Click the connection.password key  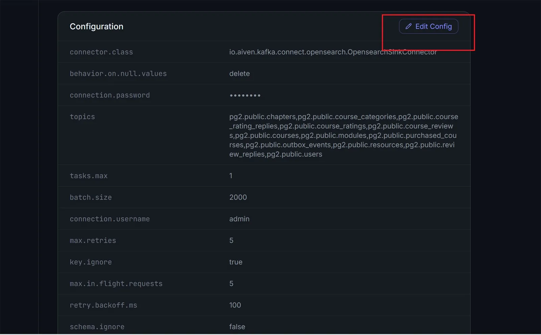[x=110, y=95]
